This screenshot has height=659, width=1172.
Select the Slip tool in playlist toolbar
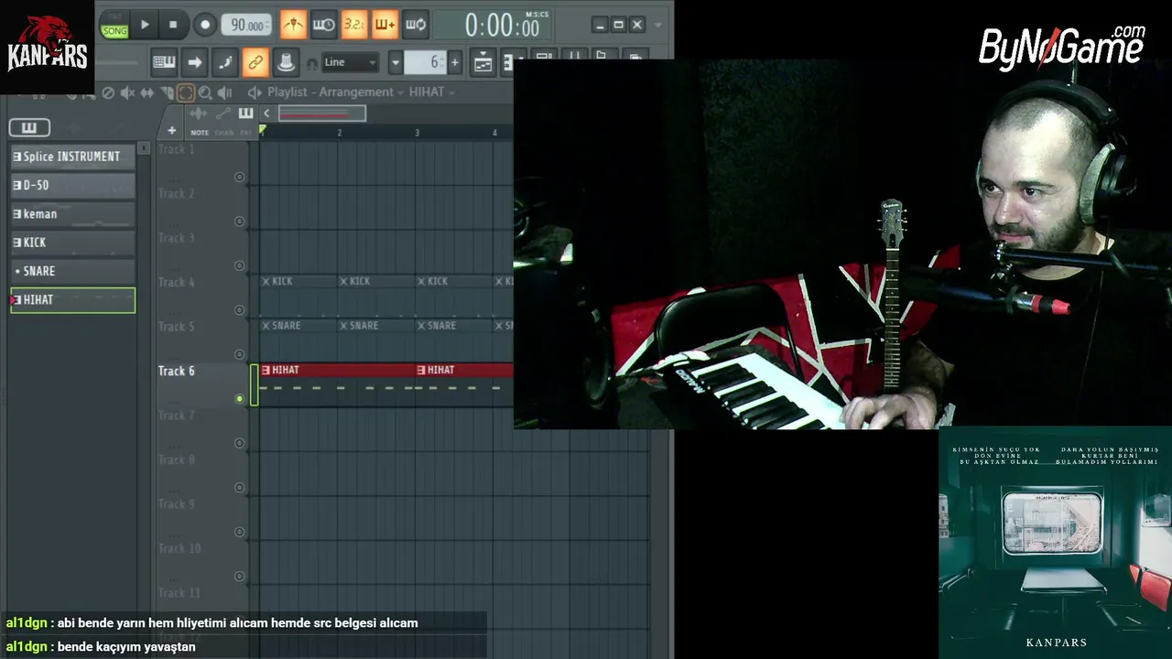click(146, 92)
